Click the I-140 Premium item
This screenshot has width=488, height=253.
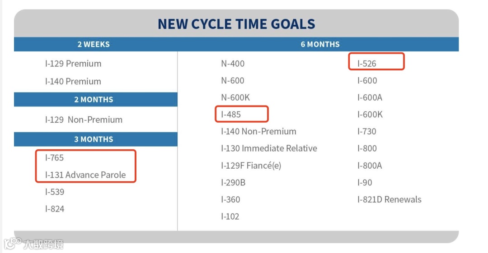click(73, 81)
